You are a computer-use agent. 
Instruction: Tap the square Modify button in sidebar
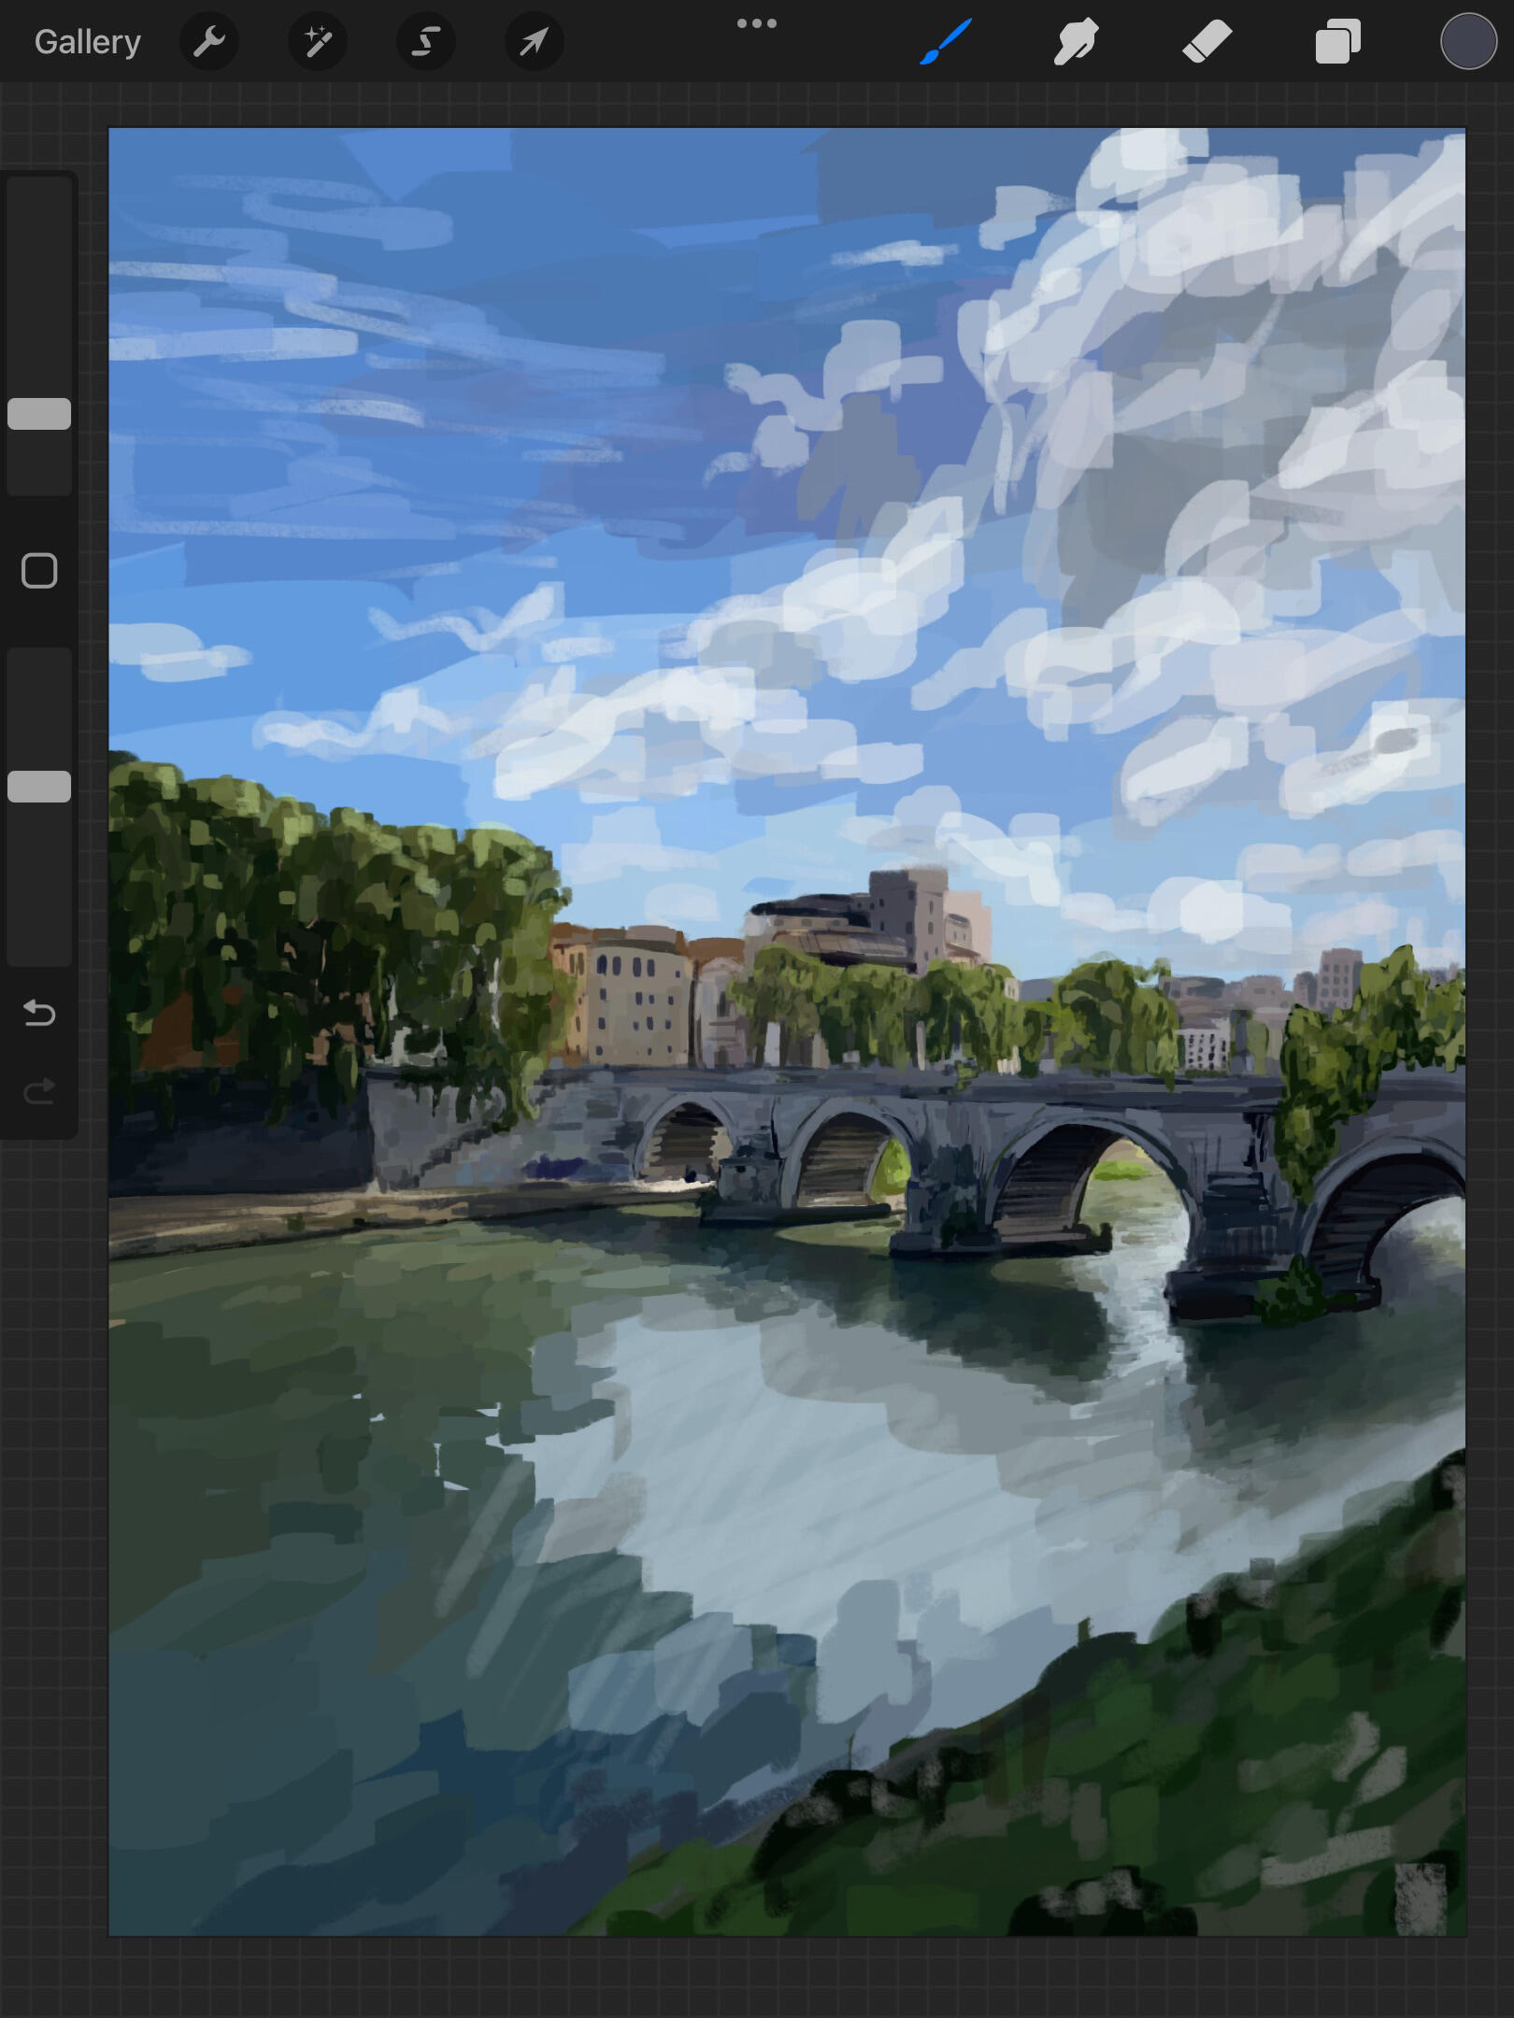click(x=39, y=571)
